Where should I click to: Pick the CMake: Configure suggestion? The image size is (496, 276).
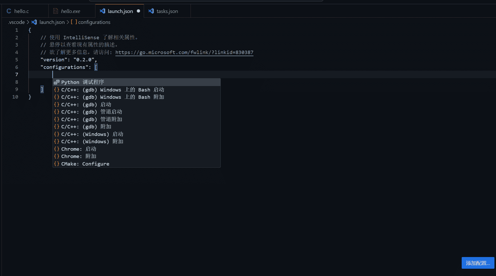pyautogui.click(x=136, y=164)
